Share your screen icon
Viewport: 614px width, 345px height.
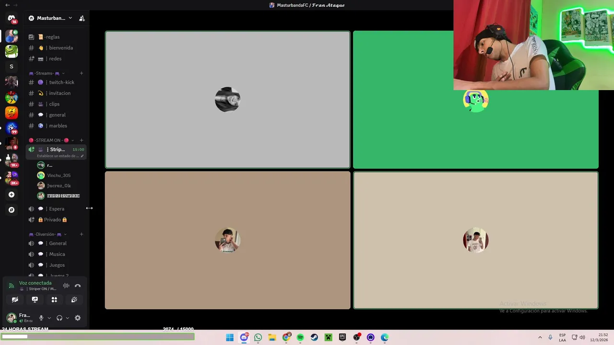click(35, 299)
